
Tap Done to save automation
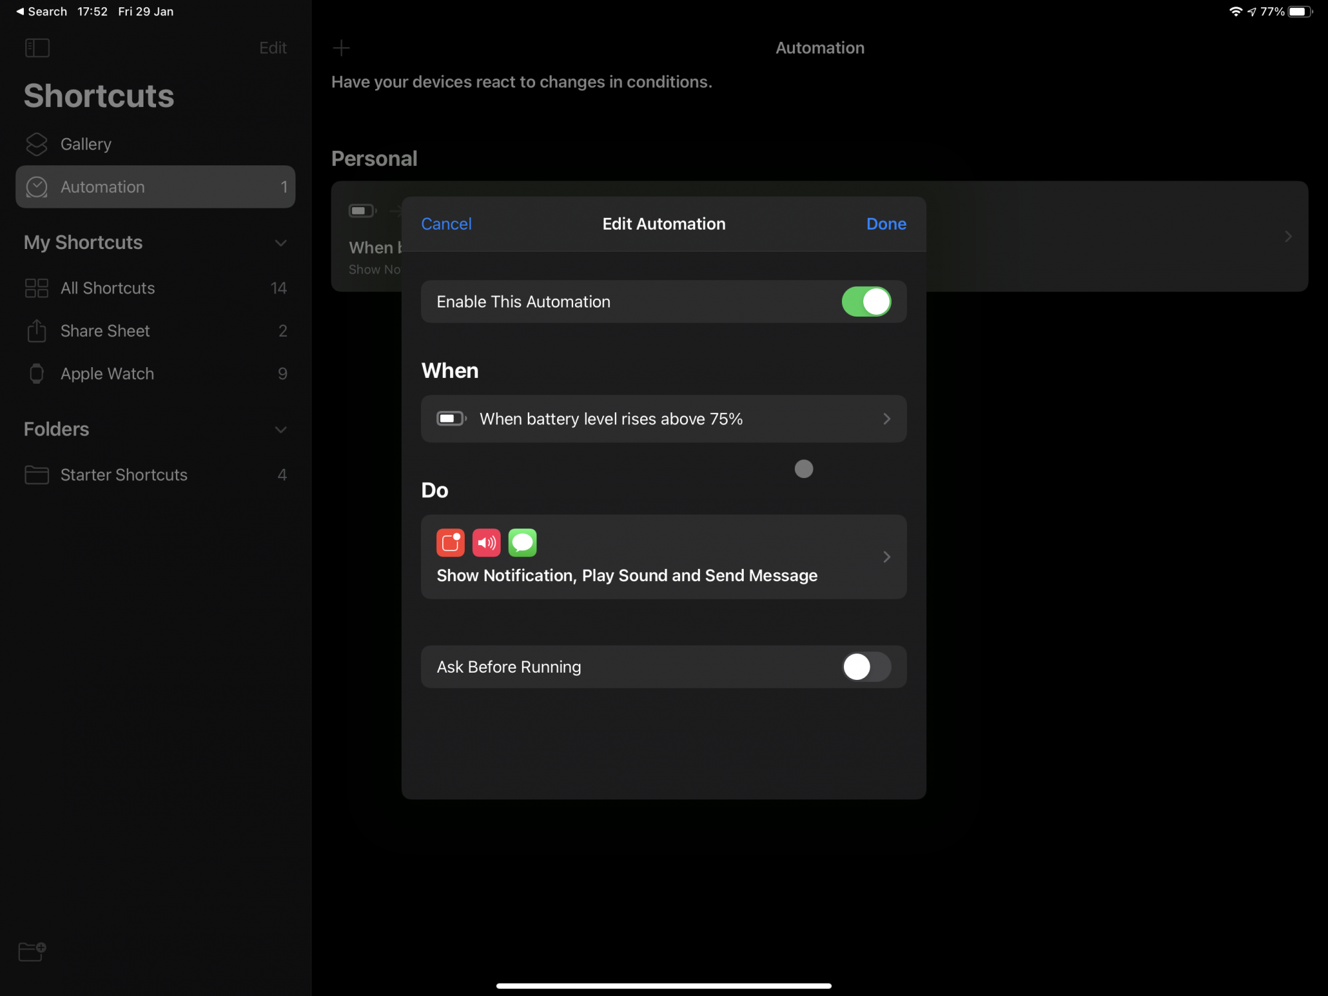click(886, 224)
